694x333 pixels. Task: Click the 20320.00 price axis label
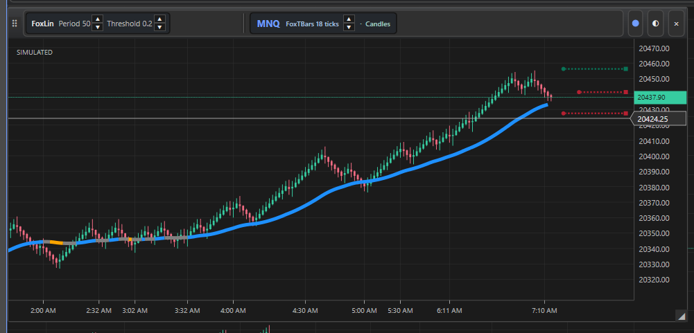[654, 280]
